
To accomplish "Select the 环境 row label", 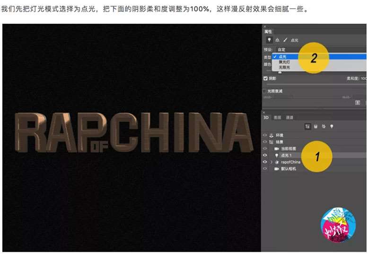I will pos(279,135).
